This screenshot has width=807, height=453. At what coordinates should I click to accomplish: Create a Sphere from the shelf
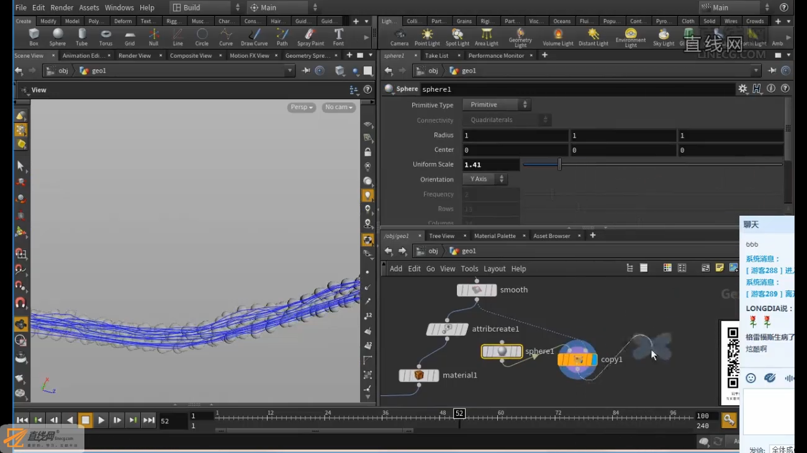coord(58,37)
